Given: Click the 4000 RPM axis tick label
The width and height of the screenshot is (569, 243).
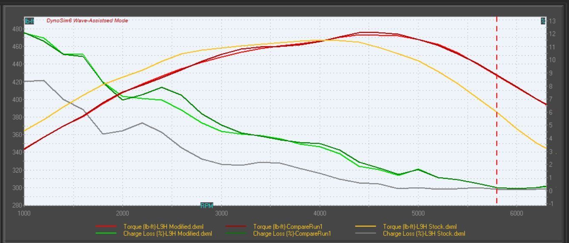Looking at the screenshot, I should click(320, 213).
